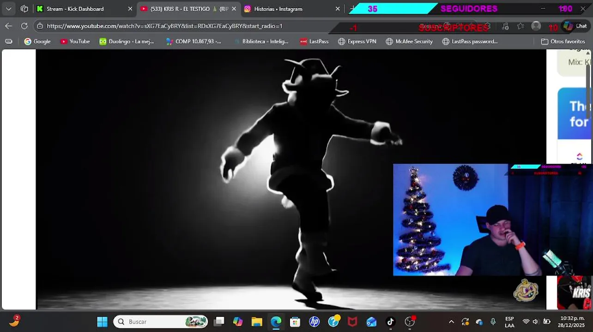
Task: Click the microphone tray icon
Action: 493,322
